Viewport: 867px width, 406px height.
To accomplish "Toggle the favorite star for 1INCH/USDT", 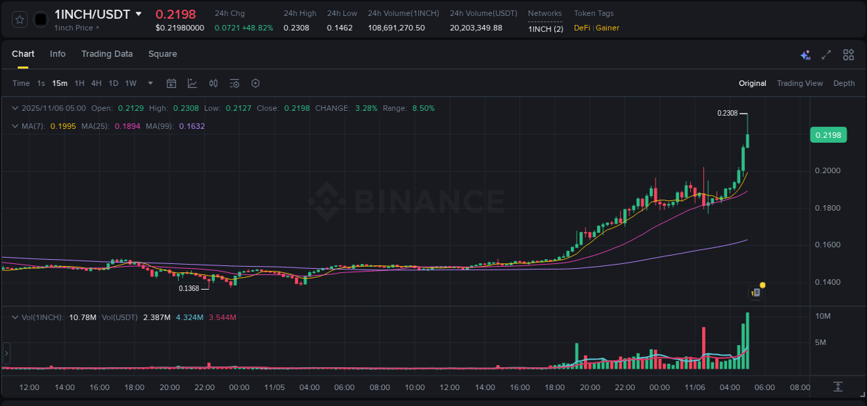I will [x=19, y=19].
